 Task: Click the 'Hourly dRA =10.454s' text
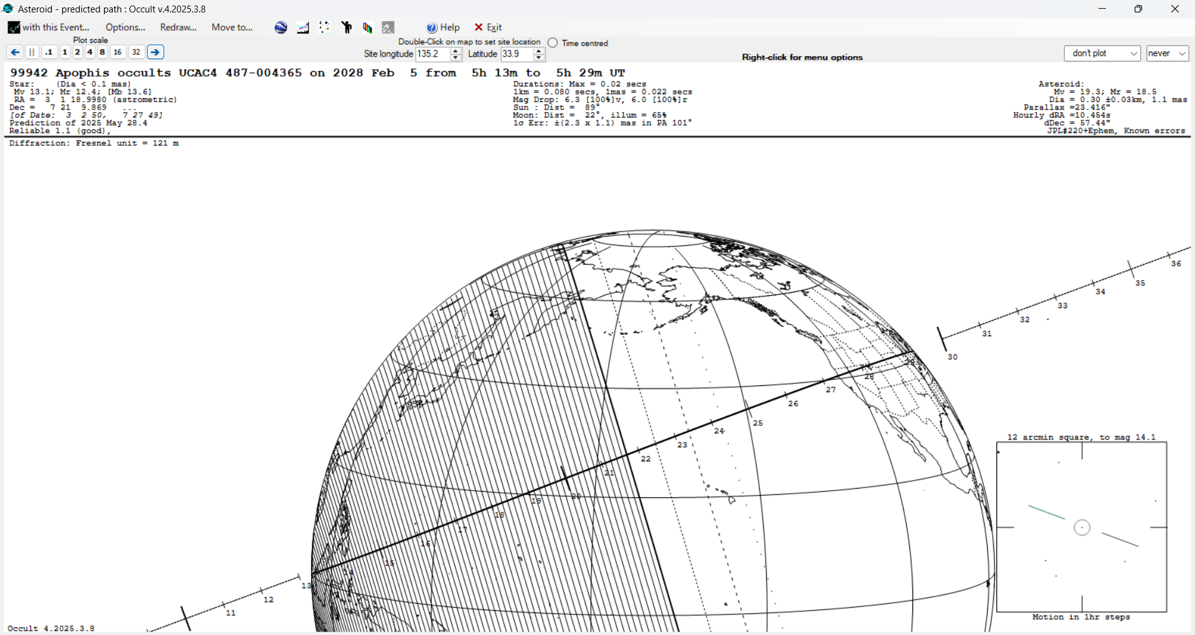tap(1062, 115)
